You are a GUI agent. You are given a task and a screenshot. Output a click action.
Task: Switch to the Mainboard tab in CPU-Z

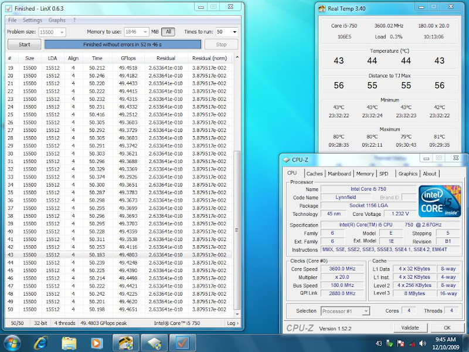[x=339, y=174]
